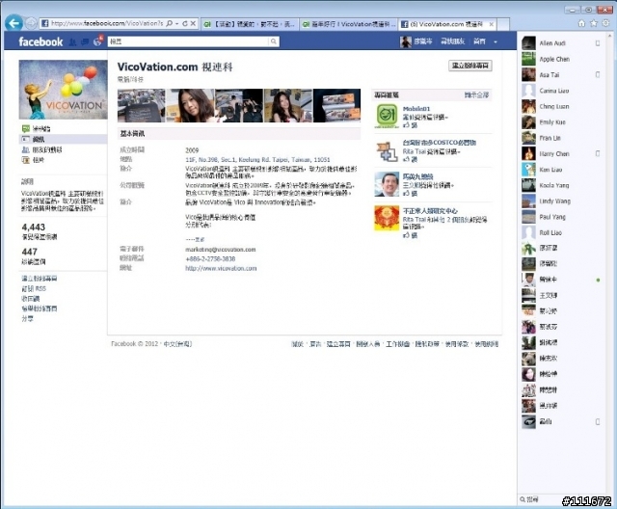
Task: Click the address bar search magnifier icon
Action: 170,23
